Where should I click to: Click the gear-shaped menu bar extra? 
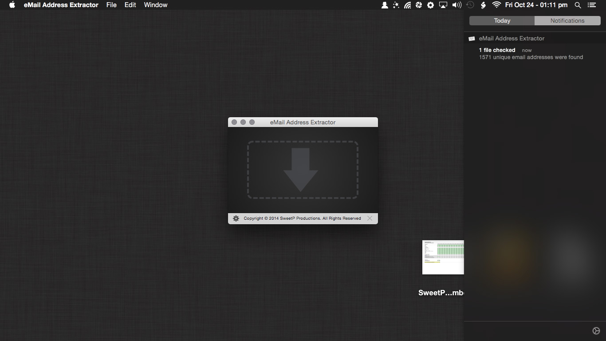[x=430, y=5]
